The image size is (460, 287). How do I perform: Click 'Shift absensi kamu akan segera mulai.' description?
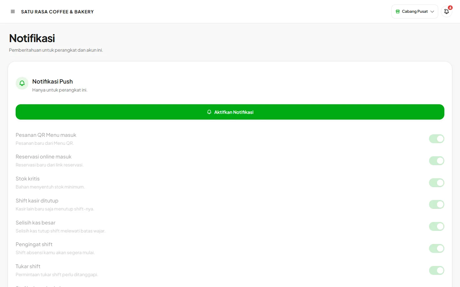click(55, 253)
